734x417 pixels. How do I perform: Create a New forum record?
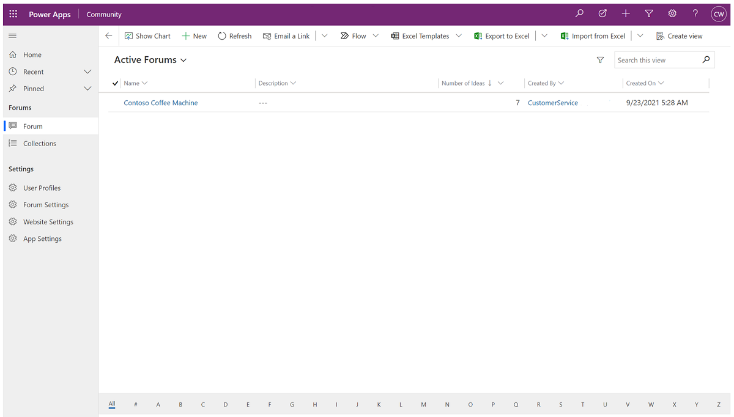(195, 36)
